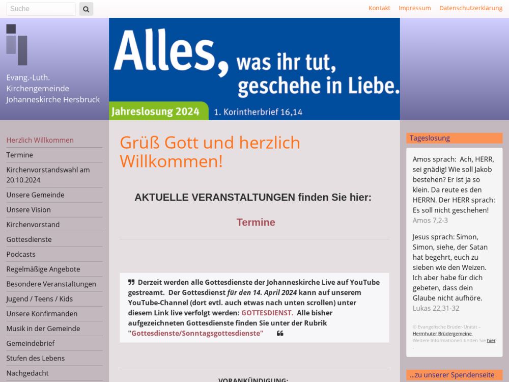Navigate to Unsere Gemeinde
Screen dimensions: 509x382
coord(35,195)
